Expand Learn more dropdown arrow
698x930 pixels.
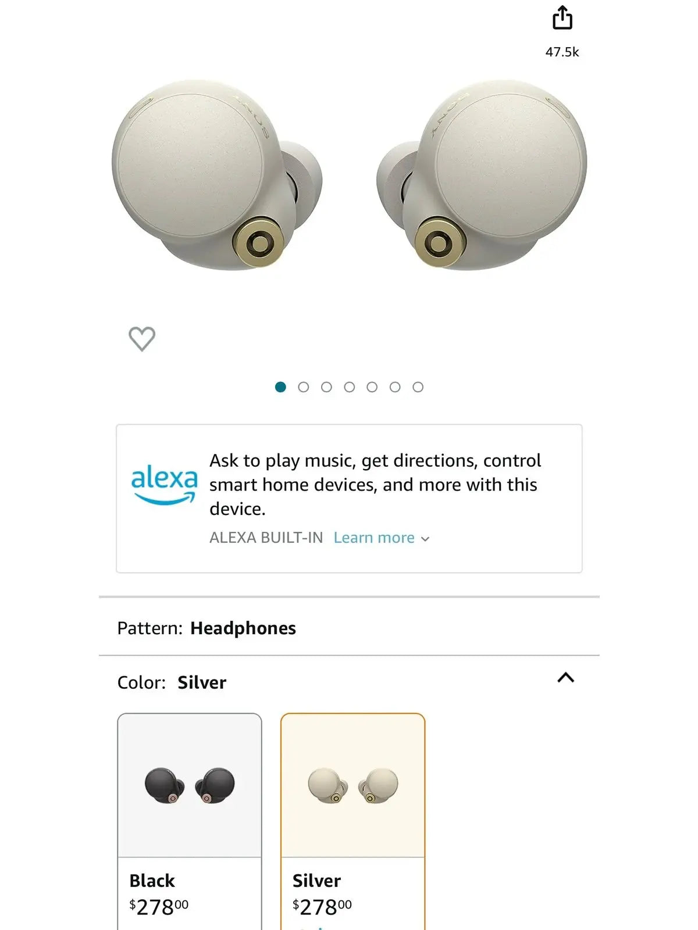click(425, 539)
